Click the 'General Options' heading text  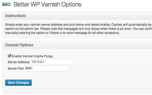point(19,45)
